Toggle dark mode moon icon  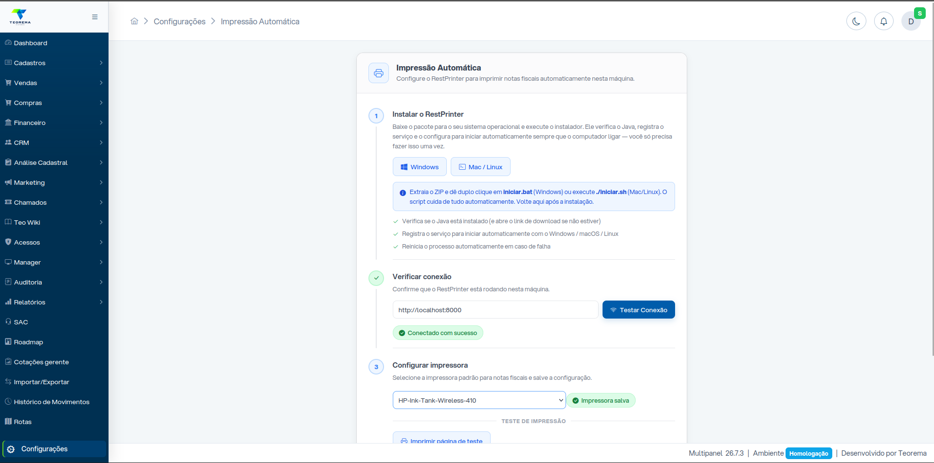(856, 21)
